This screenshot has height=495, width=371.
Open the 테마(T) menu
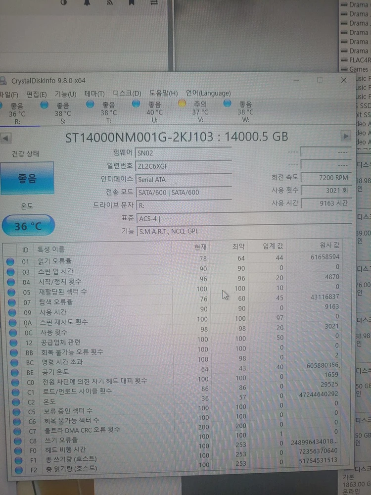(x=94, y=94)
